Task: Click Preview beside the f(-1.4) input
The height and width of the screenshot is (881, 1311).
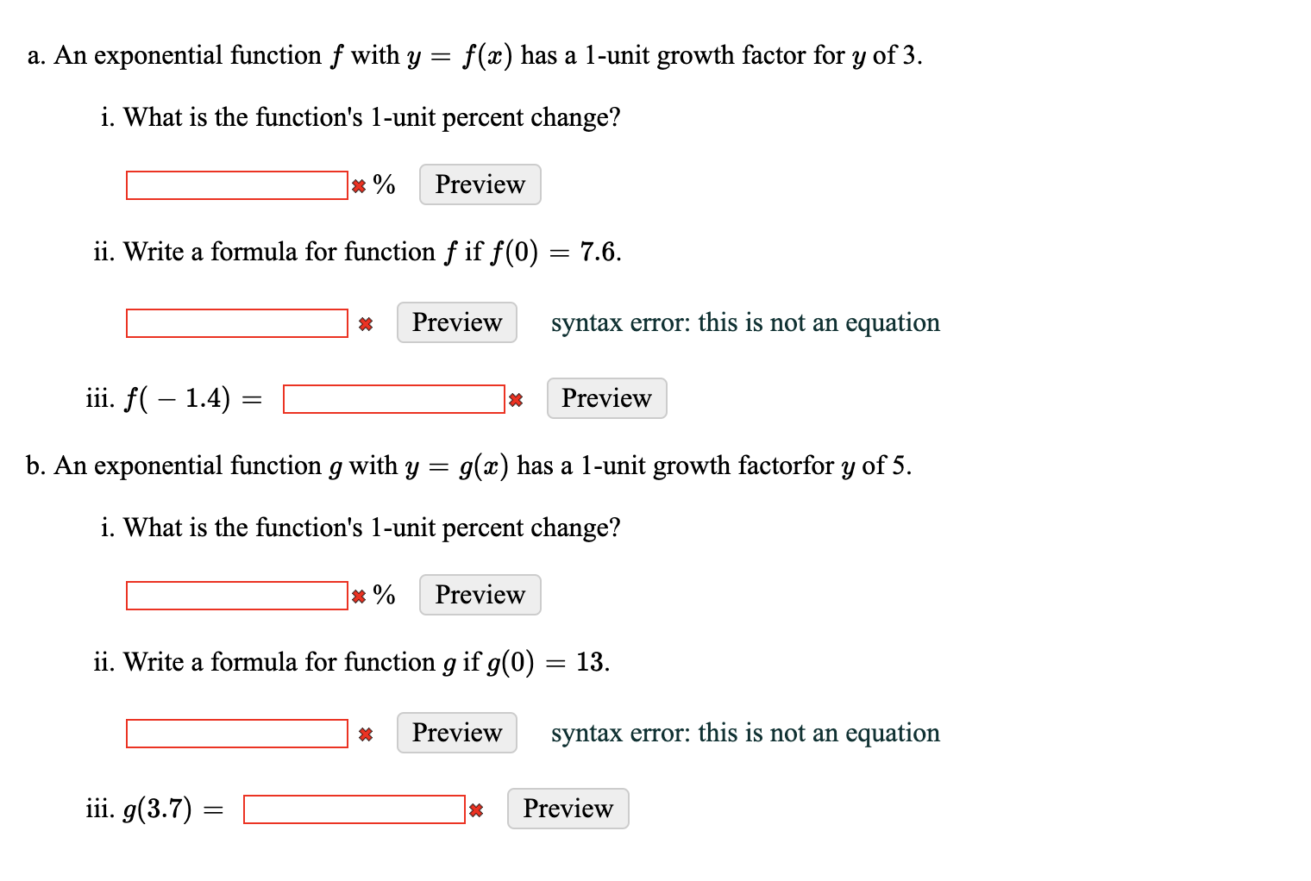Action: coord(606,398)
